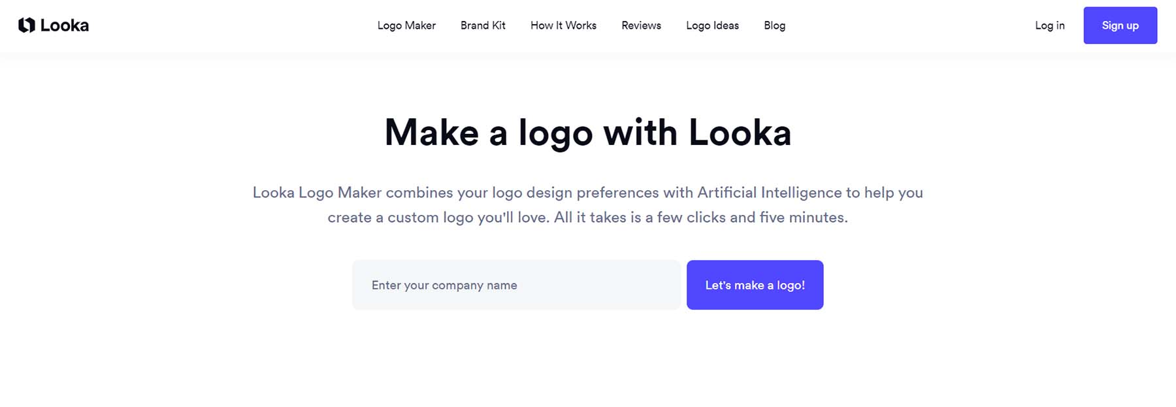The image size is (1176, 407).
Task: Open the Reviews section
Action: [641, 25]
